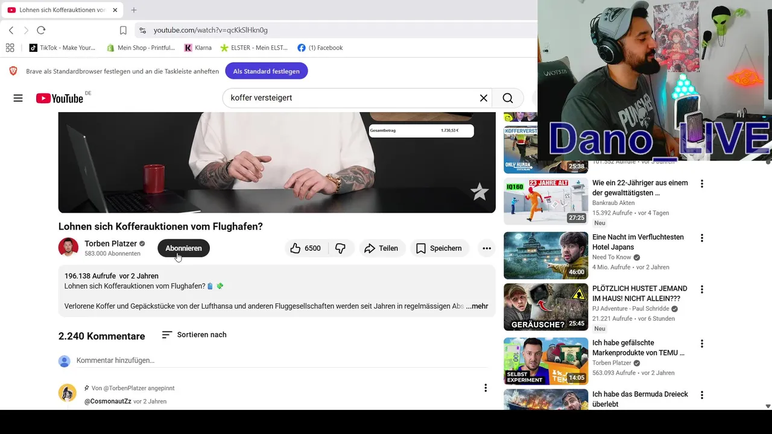Clear the search field with X icon
The image size is (772, 434).
tap(483, 98)
